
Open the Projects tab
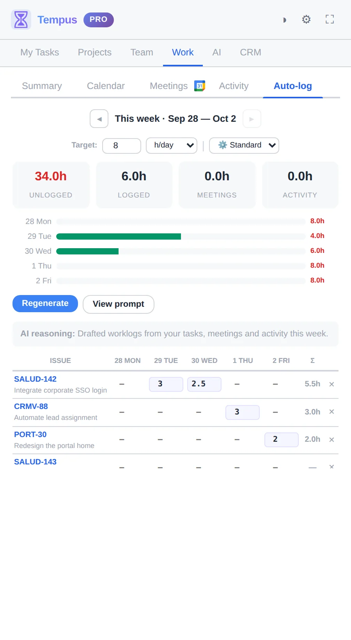pyautogui.click(x=95, y=52)
